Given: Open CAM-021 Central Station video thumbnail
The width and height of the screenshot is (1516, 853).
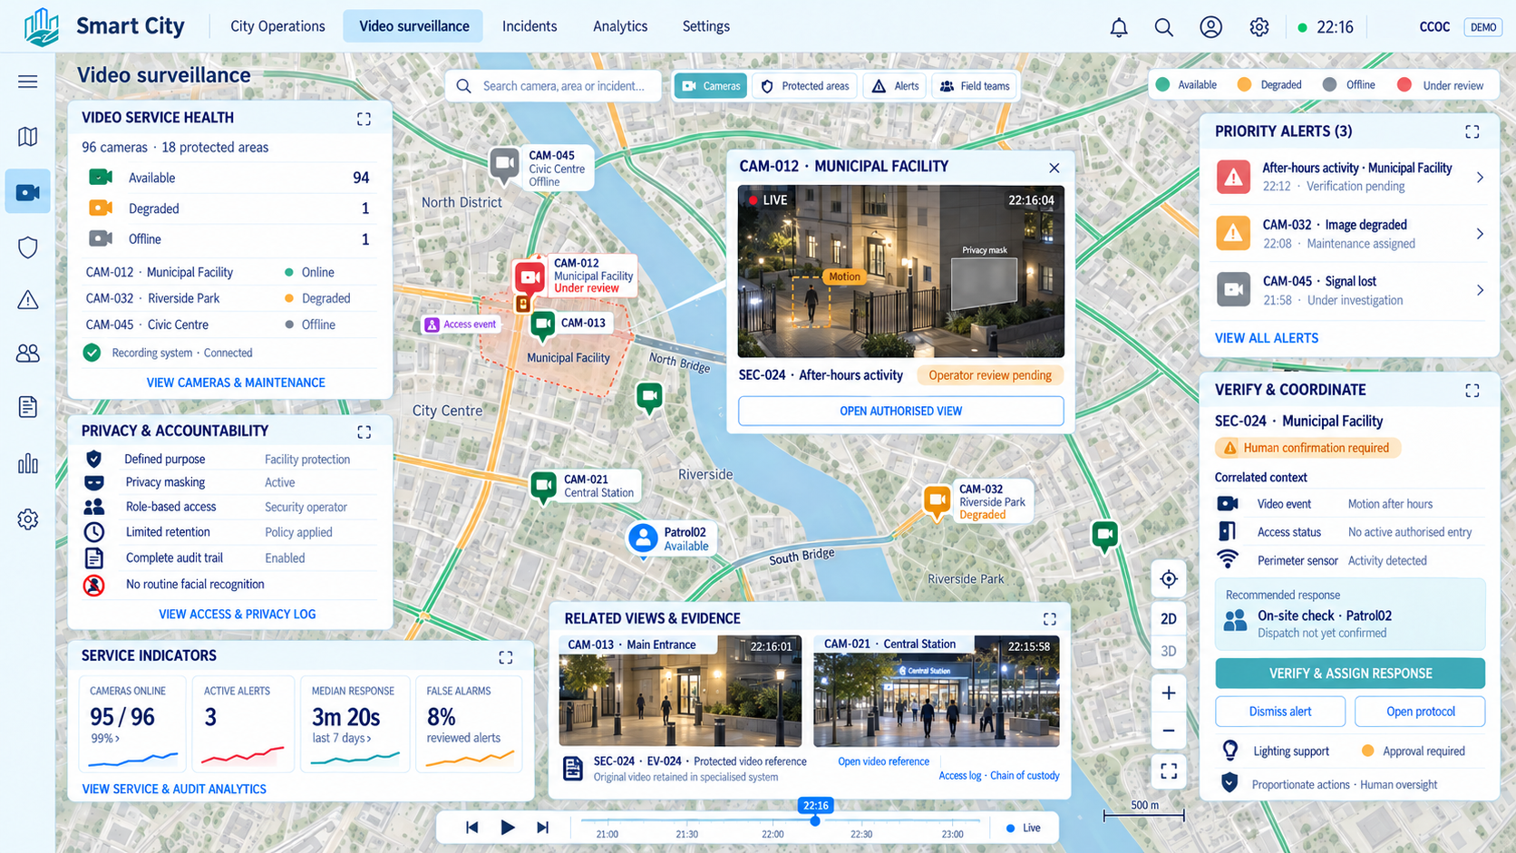Looking at the screenshot, I should (x=937, y=692).
